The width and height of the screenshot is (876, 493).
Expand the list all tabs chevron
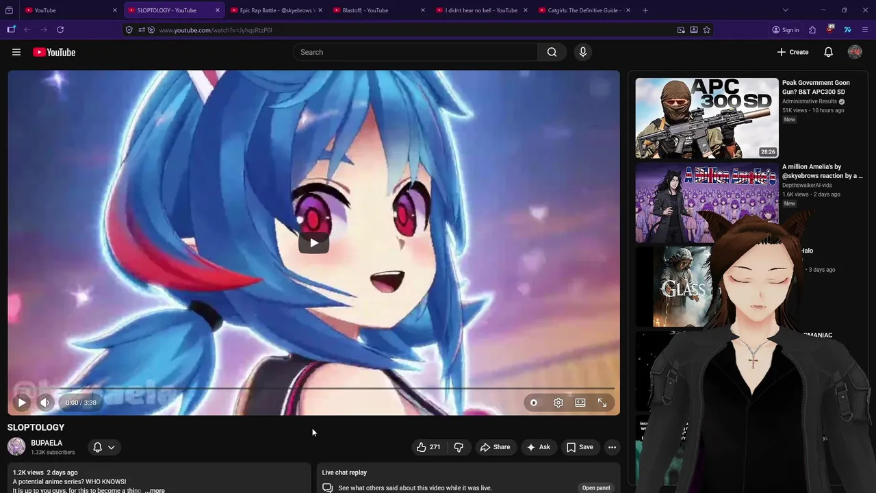tap(786, 10)
